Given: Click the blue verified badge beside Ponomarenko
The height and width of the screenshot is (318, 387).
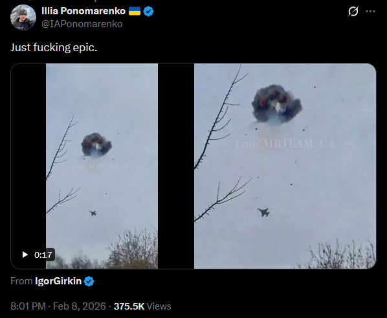Looking at the screenshot, I should pyautogui.click(x=148, y=12).
